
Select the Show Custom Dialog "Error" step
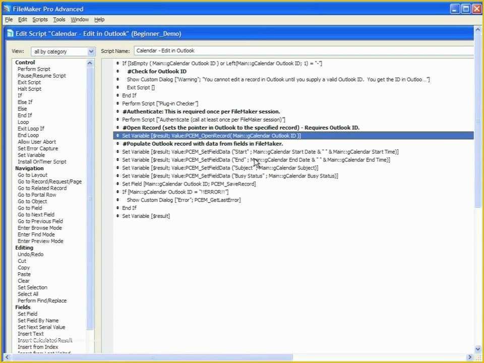[184, 200]
